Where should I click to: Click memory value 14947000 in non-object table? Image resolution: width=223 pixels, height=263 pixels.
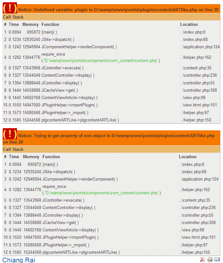pos(32,237)
